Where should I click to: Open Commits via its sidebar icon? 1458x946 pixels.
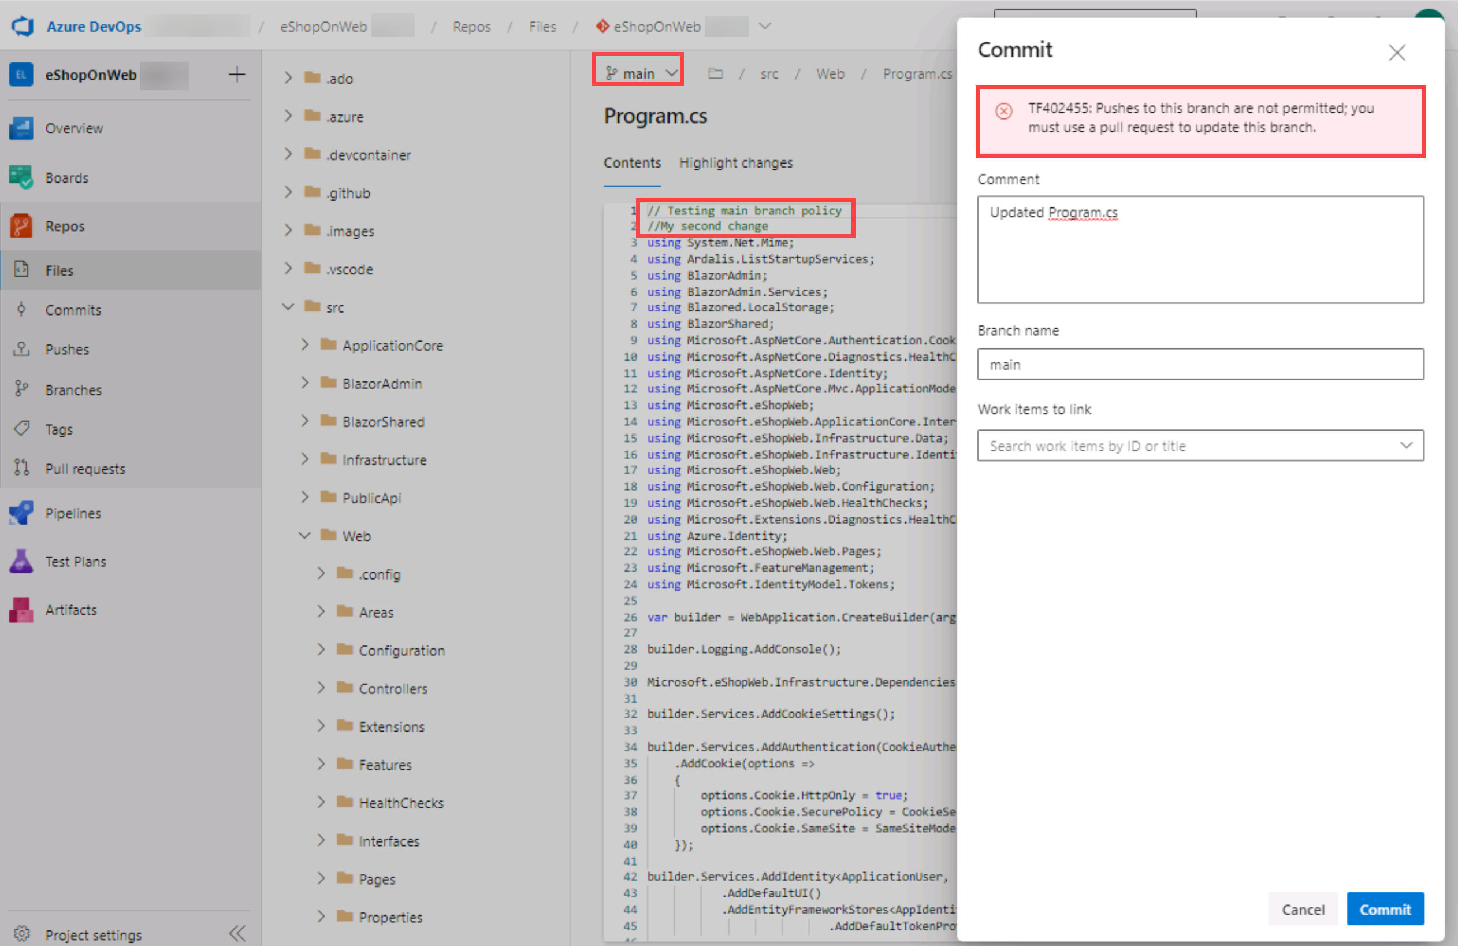tap(21, 309)
